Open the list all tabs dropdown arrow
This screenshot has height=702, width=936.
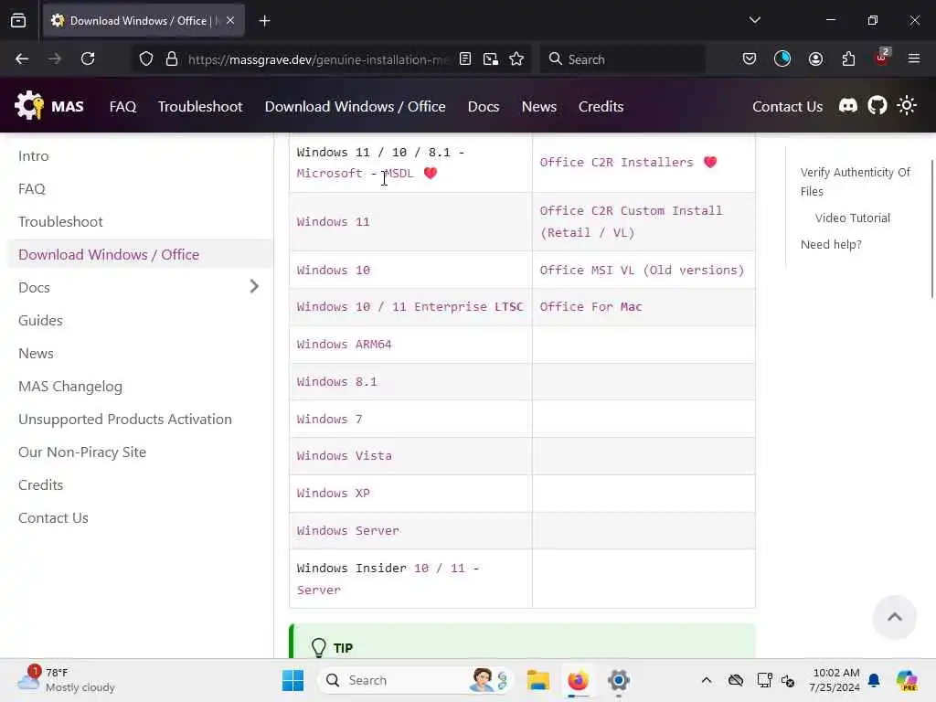pyautogui.click(x=754, y=20)
